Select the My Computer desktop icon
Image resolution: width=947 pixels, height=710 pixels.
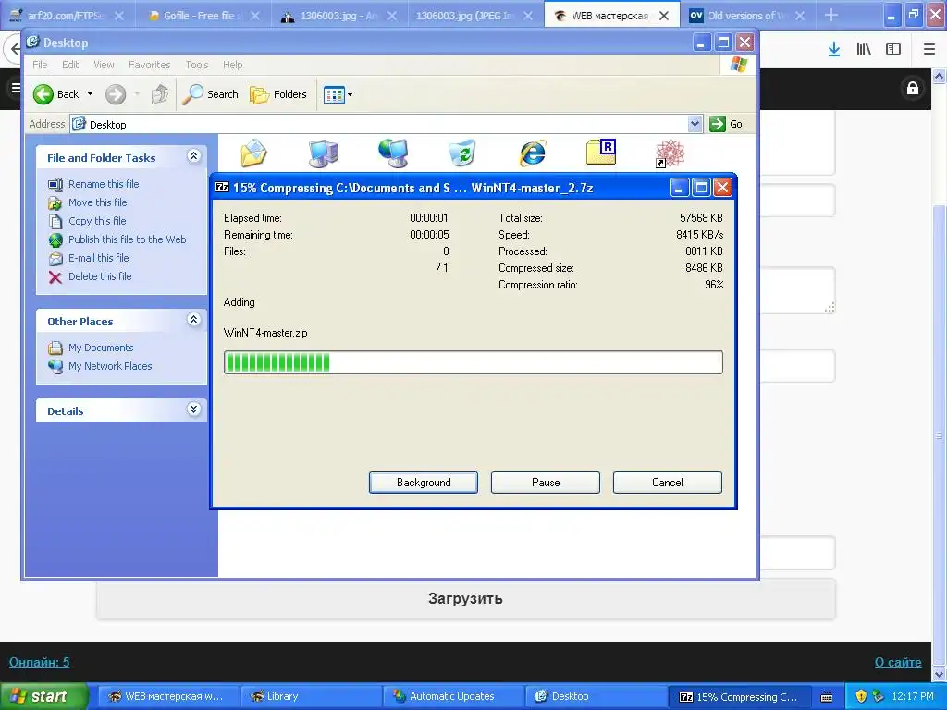(x=323, y=153)
